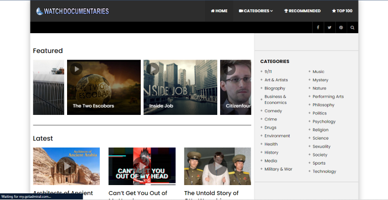This screenshot has width=388, height=200.
Task: Open the Mystery category
Action: click(320, 80)
